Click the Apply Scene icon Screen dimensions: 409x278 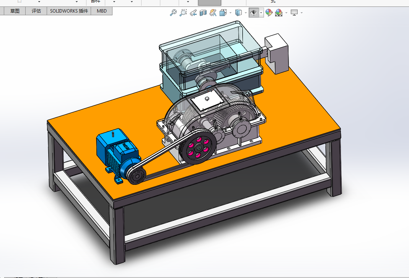click(x=279, y=13)
